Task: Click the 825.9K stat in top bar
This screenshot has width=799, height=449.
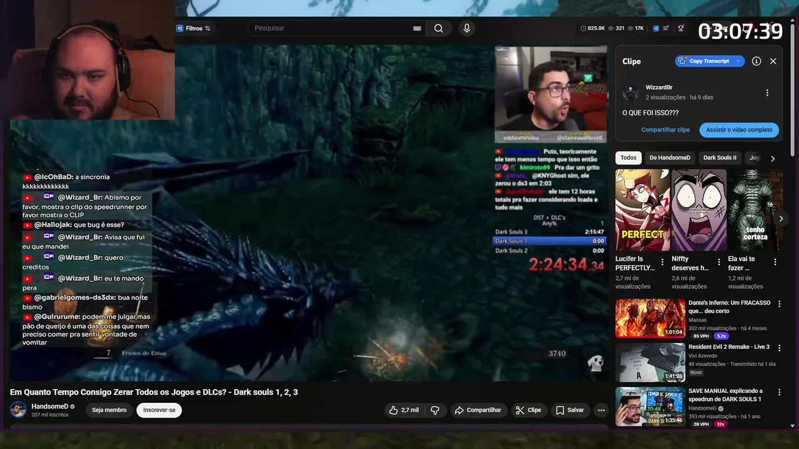Action: 593,28
